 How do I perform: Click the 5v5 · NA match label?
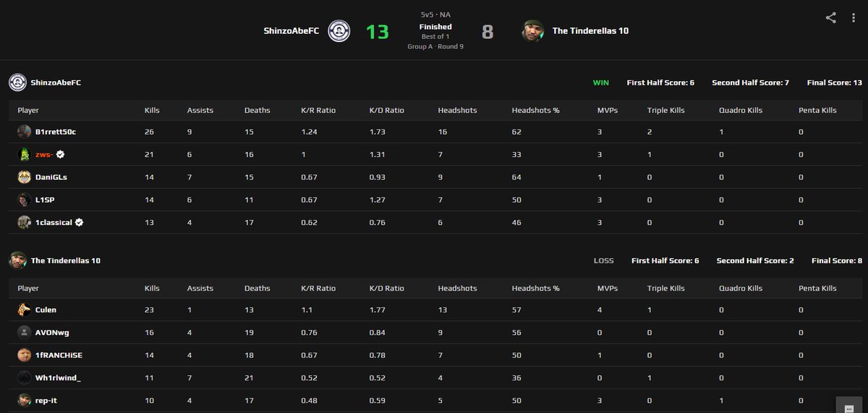tap(435, 14)
